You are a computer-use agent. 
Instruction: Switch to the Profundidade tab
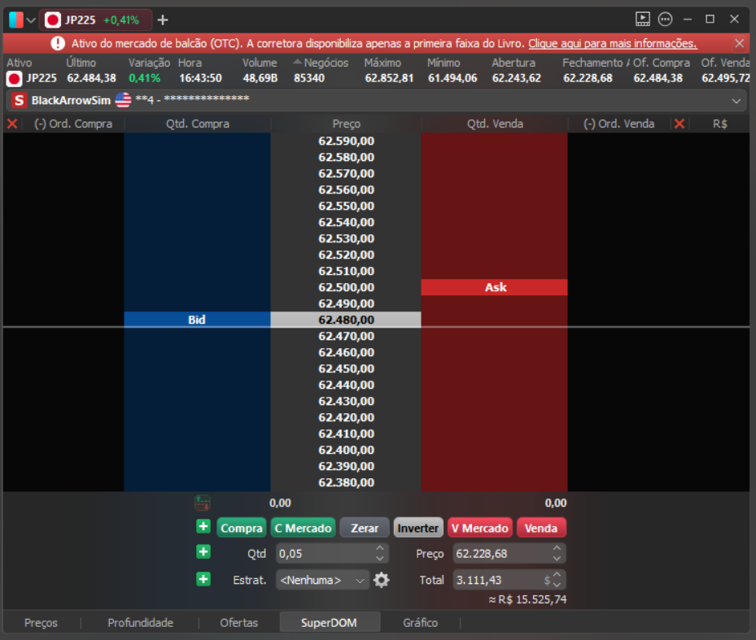pyautogui.click(x=140, y=623)
